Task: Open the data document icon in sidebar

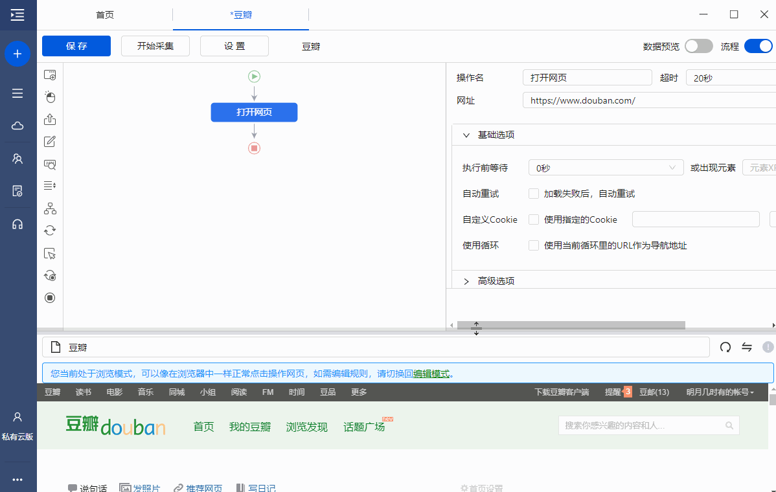Action: point(17,191)
